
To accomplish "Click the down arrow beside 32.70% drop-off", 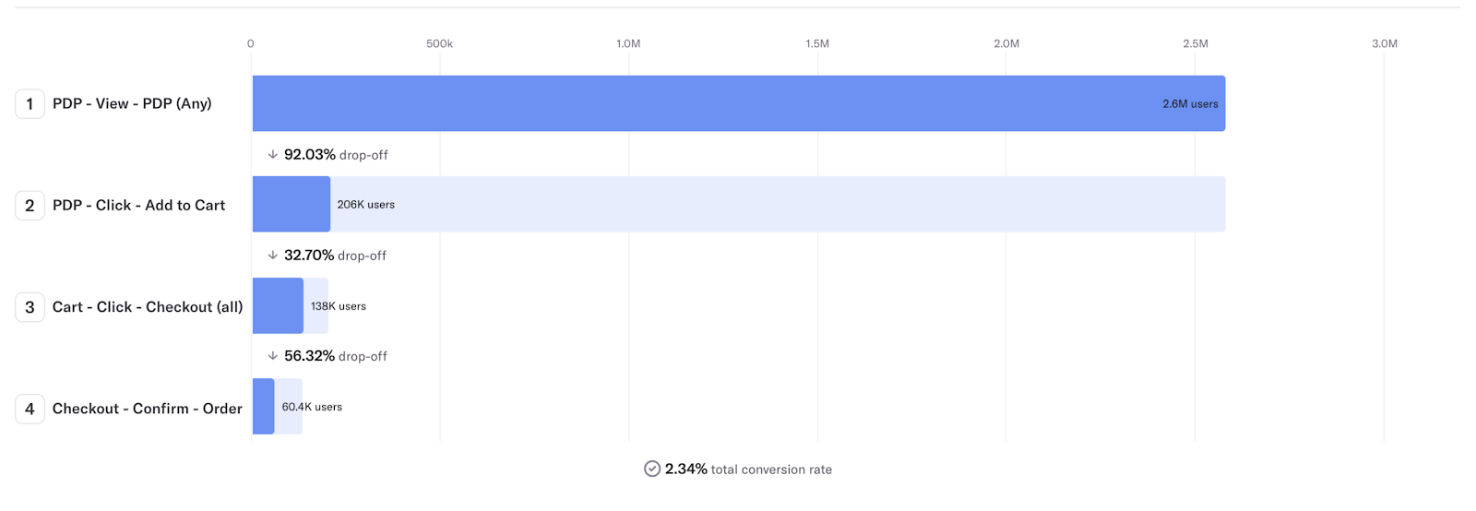I will pyautogui.click(x=272, y=255).
